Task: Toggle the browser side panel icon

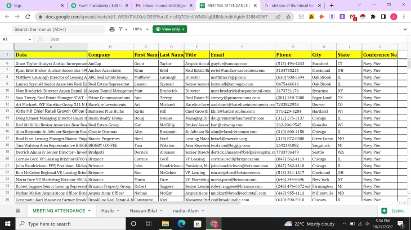Action: pos(383,17)
